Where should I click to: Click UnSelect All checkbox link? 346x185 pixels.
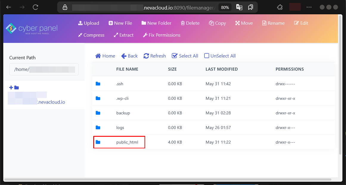coord(220,56)
